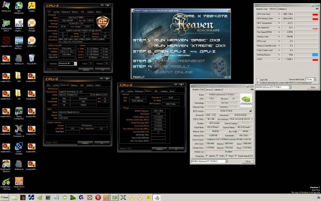Open Graphics tab in the Mainboard CPU-Z window
Viewport: 321px width, 201px height.
coord(90,86)
